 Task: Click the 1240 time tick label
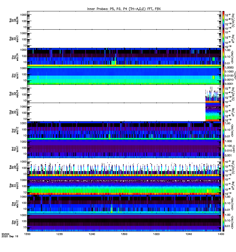(92, 234)
